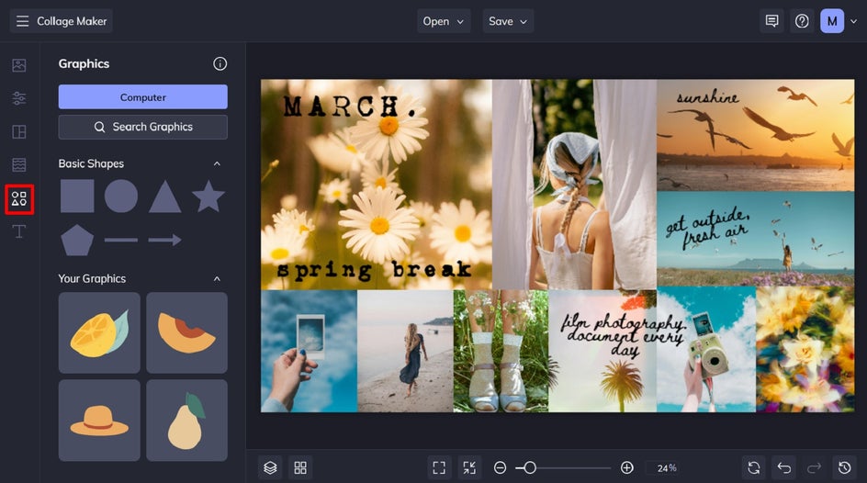867x483 pixels.
Task: Click the zoom out minus icon
Action: click(x=500, y=468)
